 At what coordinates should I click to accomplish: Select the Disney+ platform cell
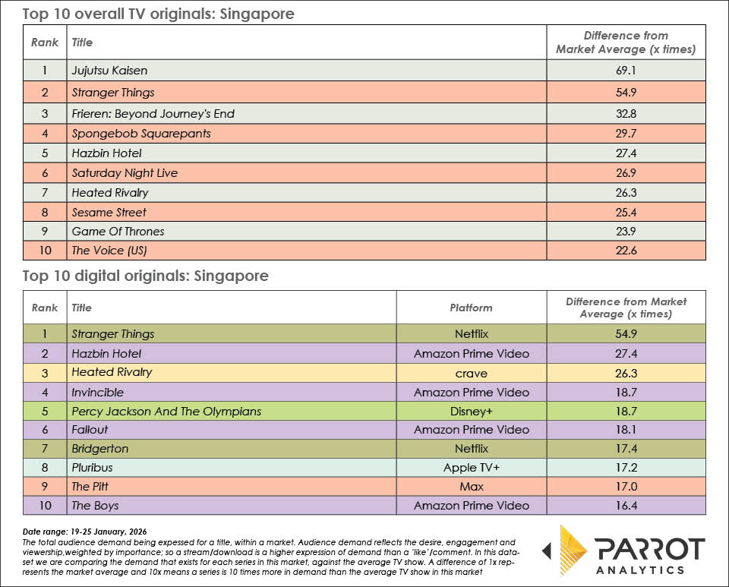coord(471,412)
